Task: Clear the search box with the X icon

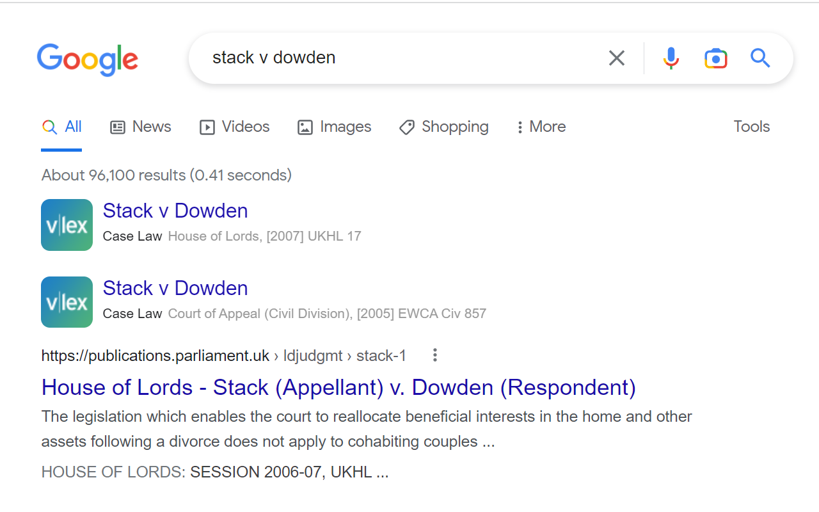Action: (616, 58)
